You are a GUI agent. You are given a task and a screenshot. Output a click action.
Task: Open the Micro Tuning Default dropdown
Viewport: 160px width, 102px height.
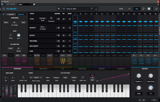37,77
